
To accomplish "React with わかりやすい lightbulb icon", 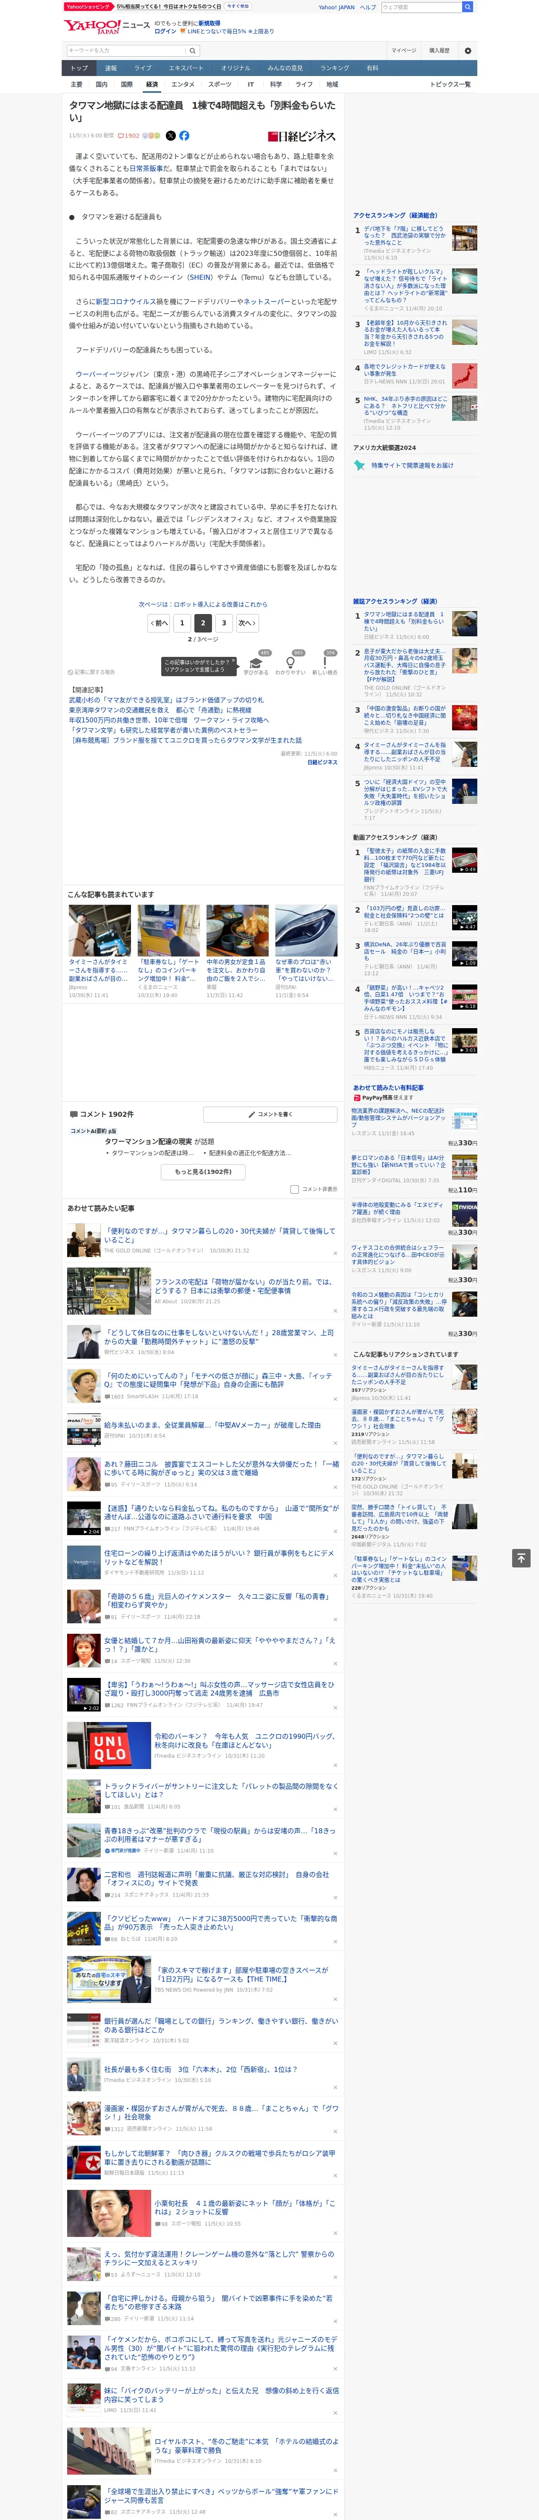I will 290,662.
